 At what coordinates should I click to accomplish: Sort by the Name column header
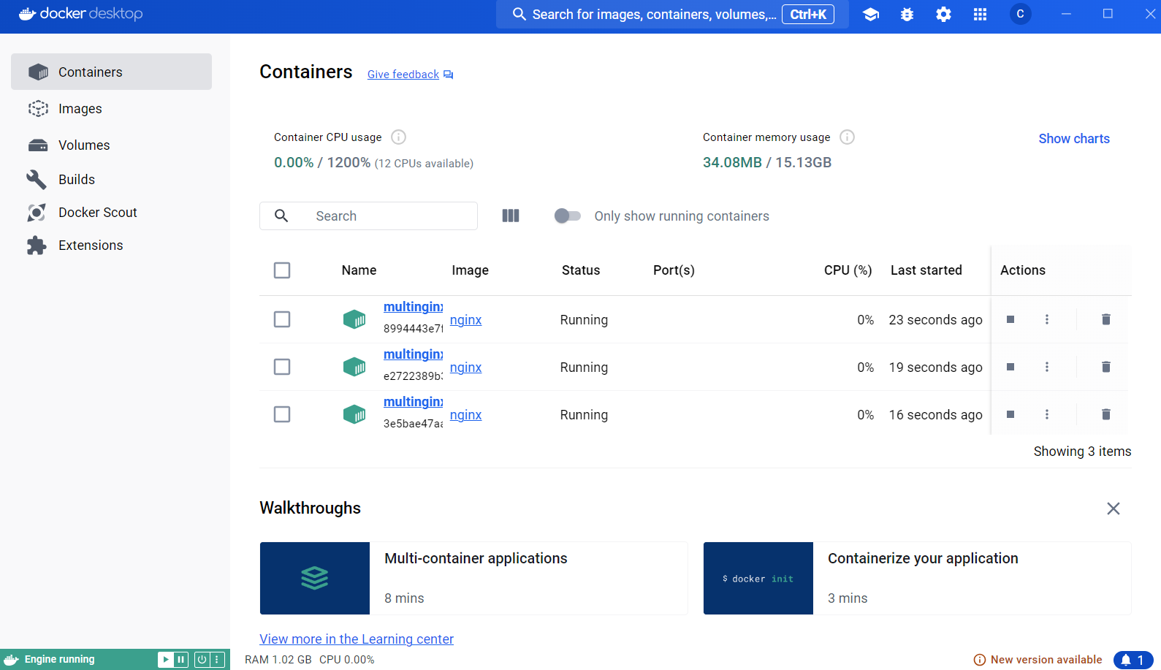pos(359,270)
